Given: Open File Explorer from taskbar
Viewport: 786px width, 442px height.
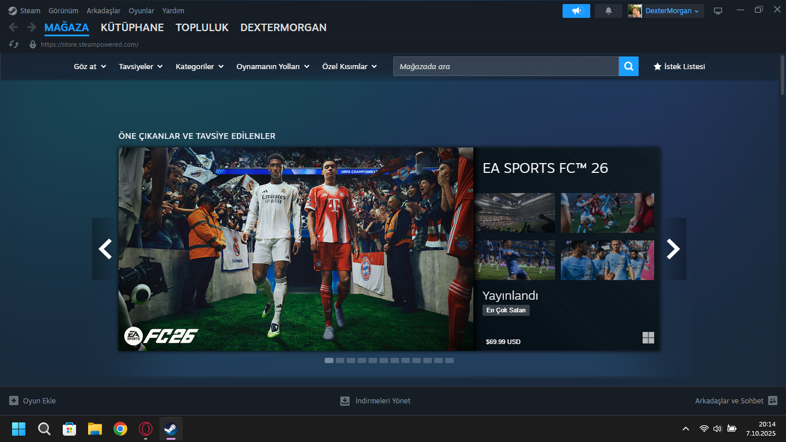Looking at the screenshot, I should [x=95, y=429].
